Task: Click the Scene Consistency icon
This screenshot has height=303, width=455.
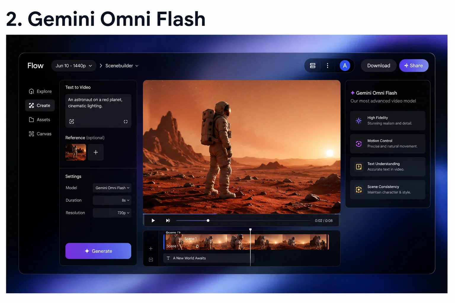Action: pyautogui.click(x=359, y=190)
